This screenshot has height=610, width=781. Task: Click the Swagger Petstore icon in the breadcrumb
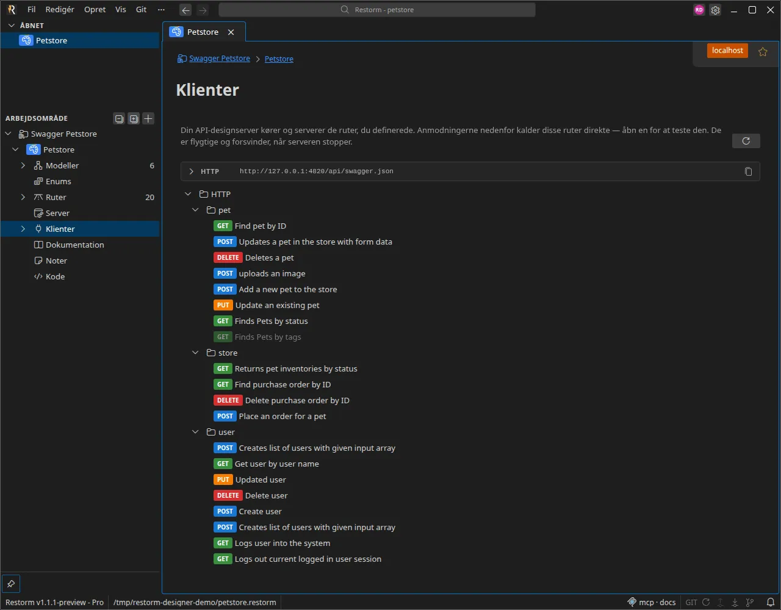coord(182,59)
